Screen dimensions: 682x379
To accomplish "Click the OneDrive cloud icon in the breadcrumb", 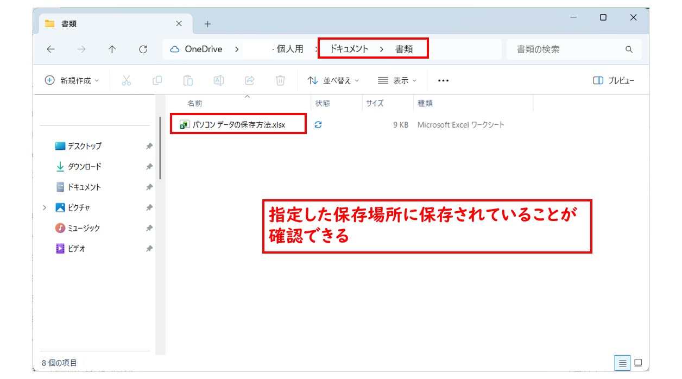I will tap(174, 49).
